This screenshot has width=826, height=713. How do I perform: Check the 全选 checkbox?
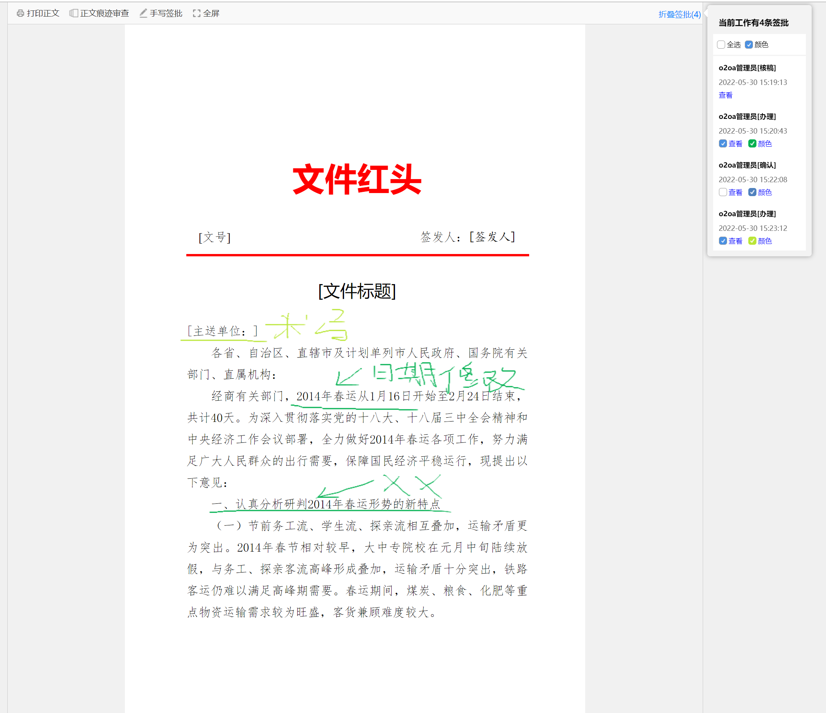click(x=721, y=45)
